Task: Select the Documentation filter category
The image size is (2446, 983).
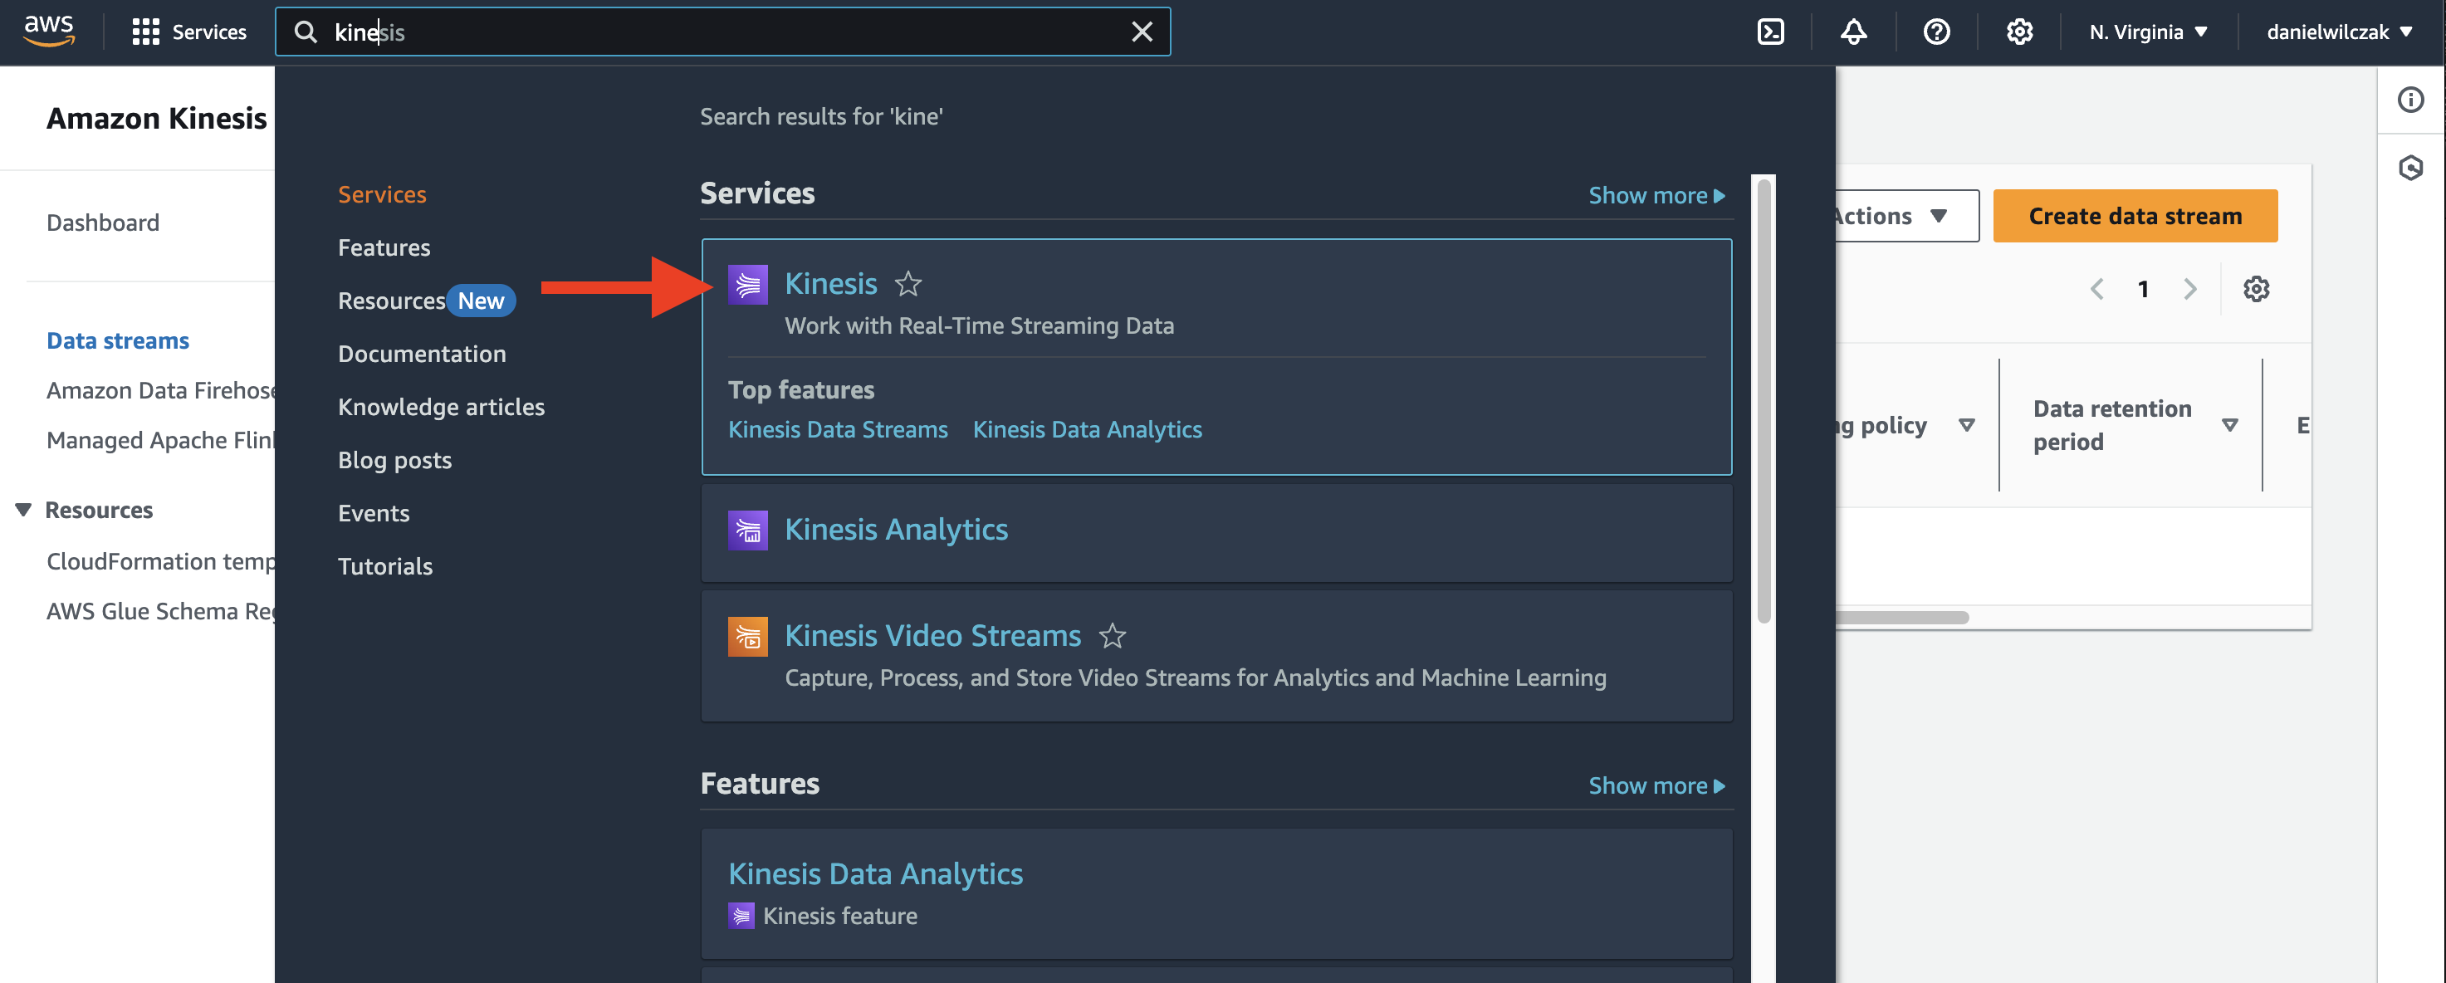Action: (422, 355)
